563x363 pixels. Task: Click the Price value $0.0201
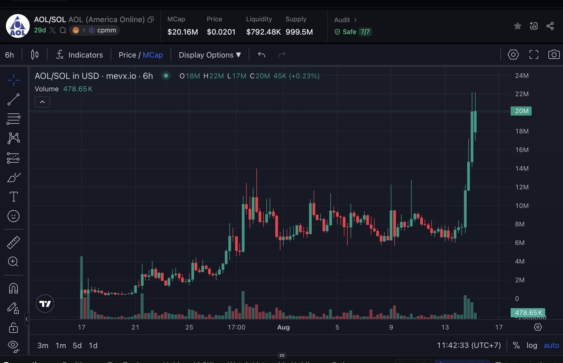pos(221,32)
